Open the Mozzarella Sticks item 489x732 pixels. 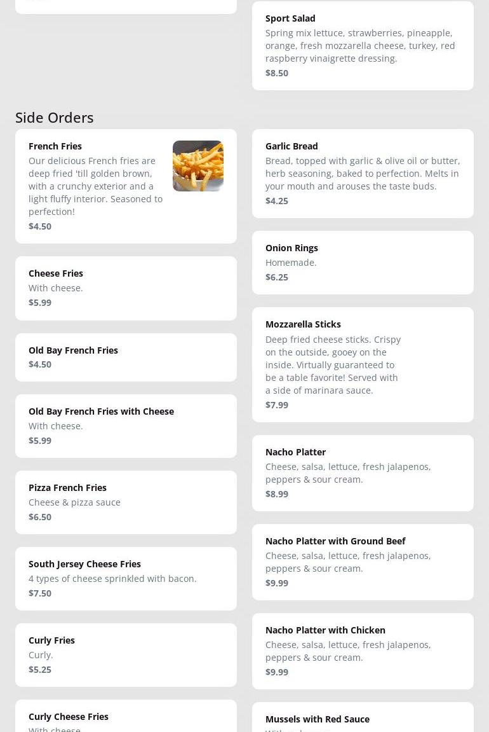(x=362, y=364)
